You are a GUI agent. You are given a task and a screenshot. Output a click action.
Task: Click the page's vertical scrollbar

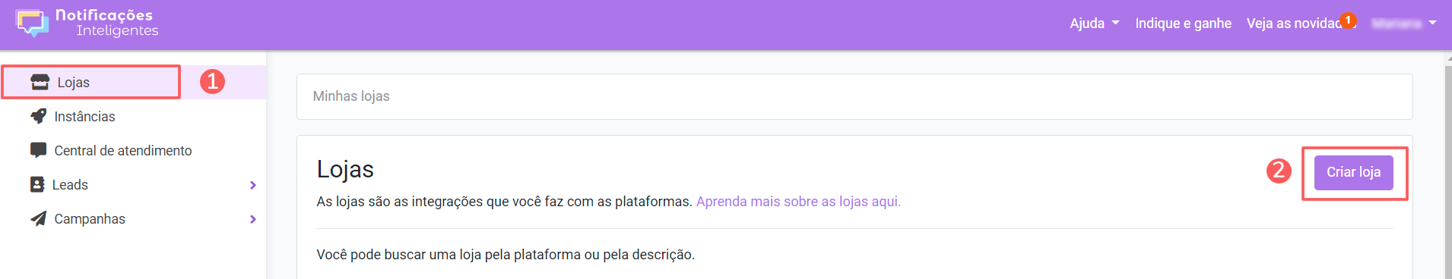tap(1447, 165)
